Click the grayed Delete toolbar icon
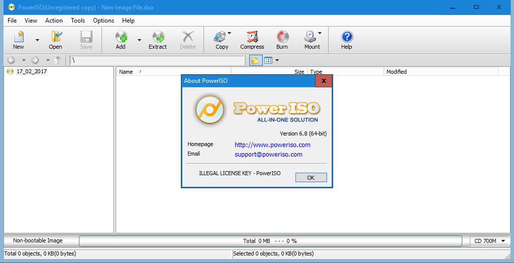This screenshot has width=514, height=263. coord(188,40)
